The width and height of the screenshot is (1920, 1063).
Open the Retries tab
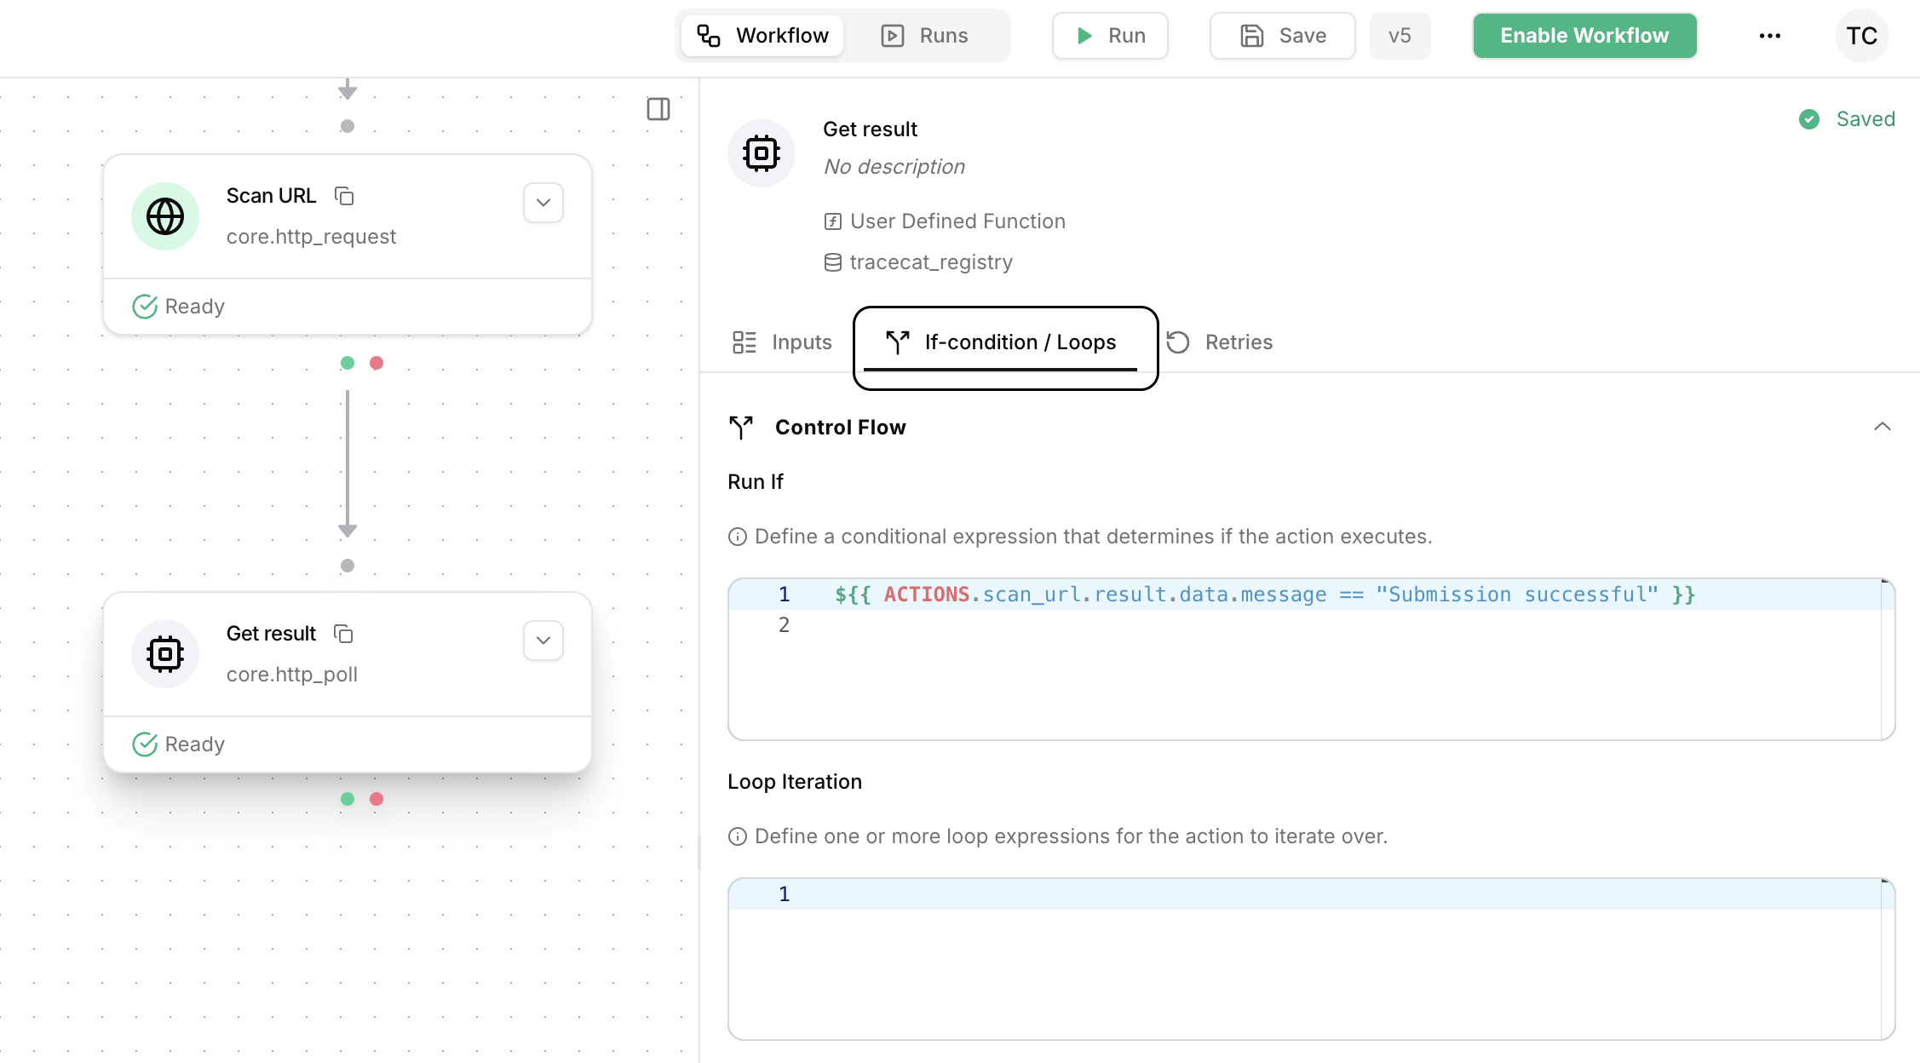coord(1220,342)
